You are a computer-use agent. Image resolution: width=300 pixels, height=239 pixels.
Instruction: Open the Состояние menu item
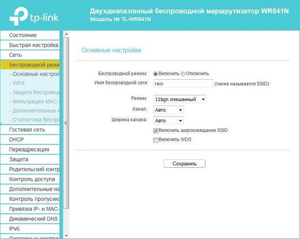coord(30,35)
